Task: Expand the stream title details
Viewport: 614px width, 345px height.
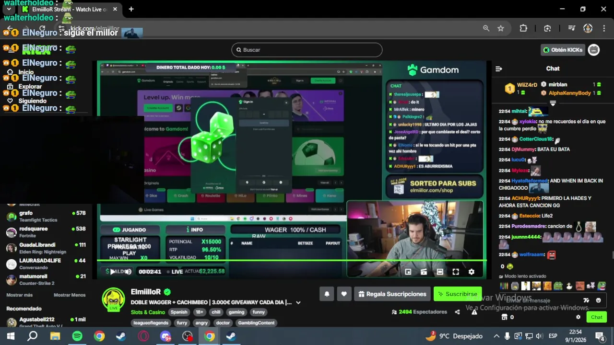Action: tap(298, 303)
